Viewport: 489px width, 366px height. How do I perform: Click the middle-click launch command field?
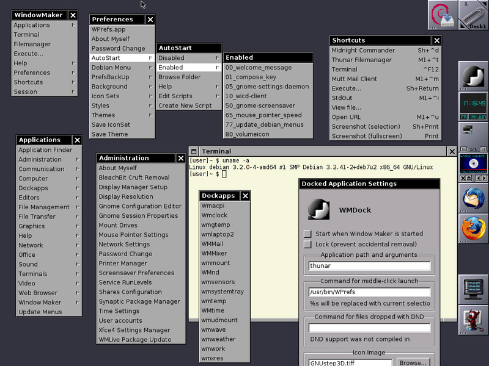tap(369, 292)
